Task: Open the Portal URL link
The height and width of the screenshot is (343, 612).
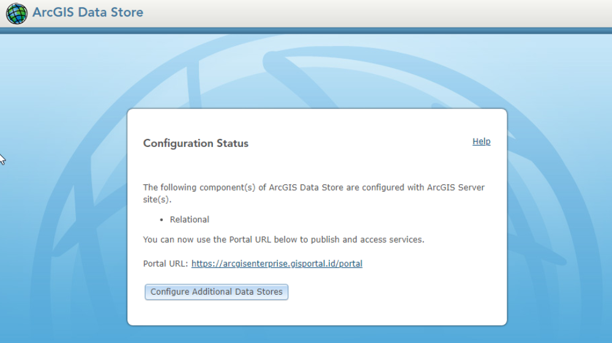Action: pos(277,264)
